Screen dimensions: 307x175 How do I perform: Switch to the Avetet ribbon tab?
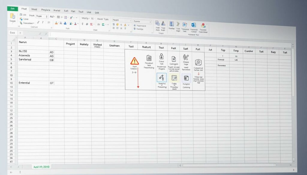(57, 10)
